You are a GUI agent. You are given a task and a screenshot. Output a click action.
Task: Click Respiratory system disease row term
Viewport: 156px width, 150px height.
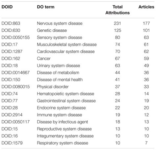tap(63, 143)
